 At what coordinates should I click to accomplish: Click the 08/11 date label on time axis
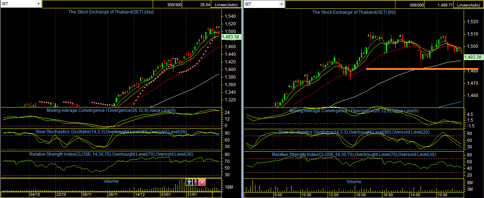(87, 195)
